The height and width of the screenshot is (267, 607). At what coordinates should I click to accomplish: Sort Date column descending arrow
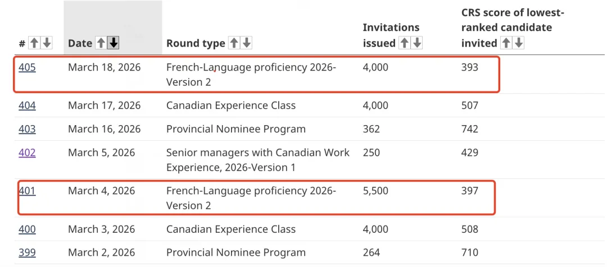(x=114, y=43)
